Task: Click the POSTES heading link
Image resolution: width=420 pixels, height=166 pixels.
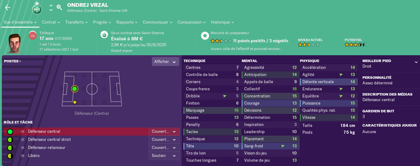Action: coord(12,61)
